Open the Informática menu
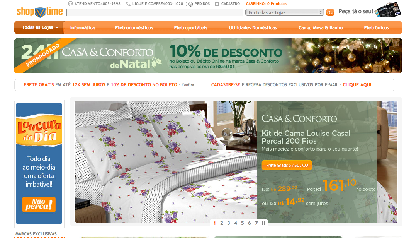Viewport: 416px width, 238px height. coord(83,27)
